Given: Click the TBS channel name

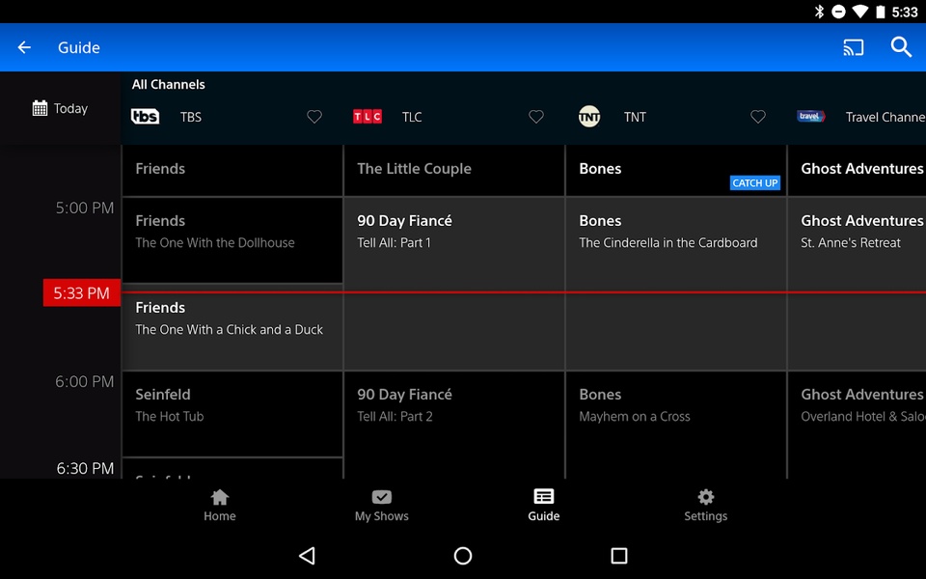Looking at the screenshot, I should [191, 117].
